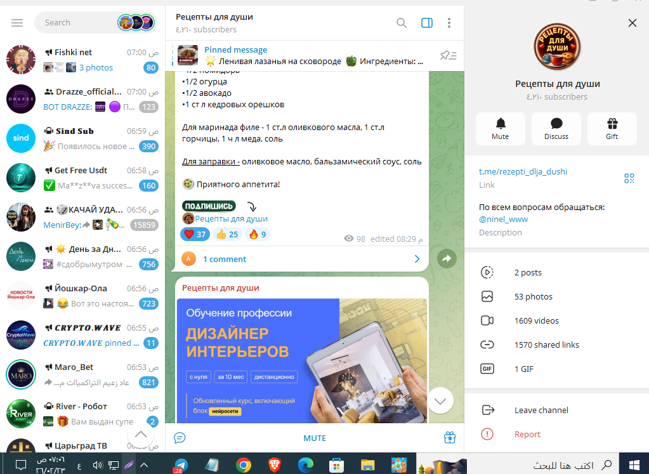Image resolution: width=649 pixels, height=474 pixels.
Task: Expand the hidden tray icons chevron
Action: (144, 465)
